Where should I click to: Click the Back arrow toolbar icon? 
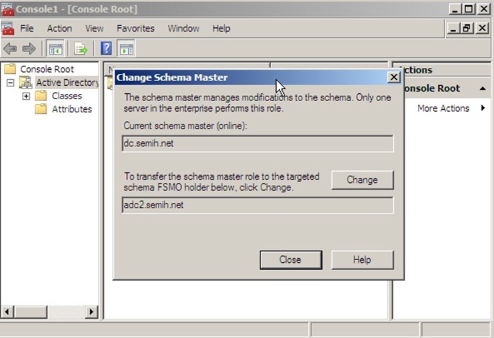[x=10, y=49]
